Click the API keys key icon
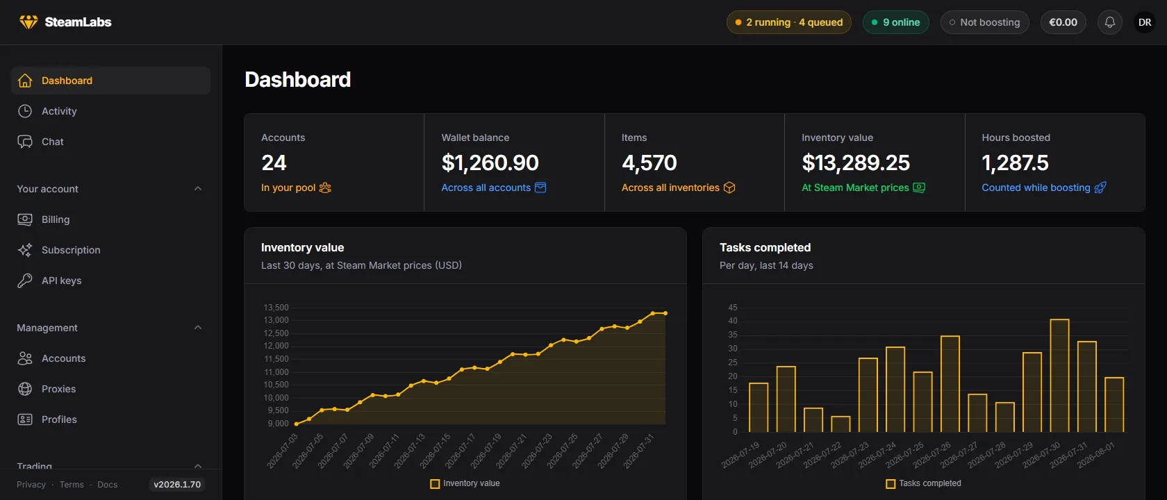This screenshot has height=500, width=1167. click(x=25, y=281)
